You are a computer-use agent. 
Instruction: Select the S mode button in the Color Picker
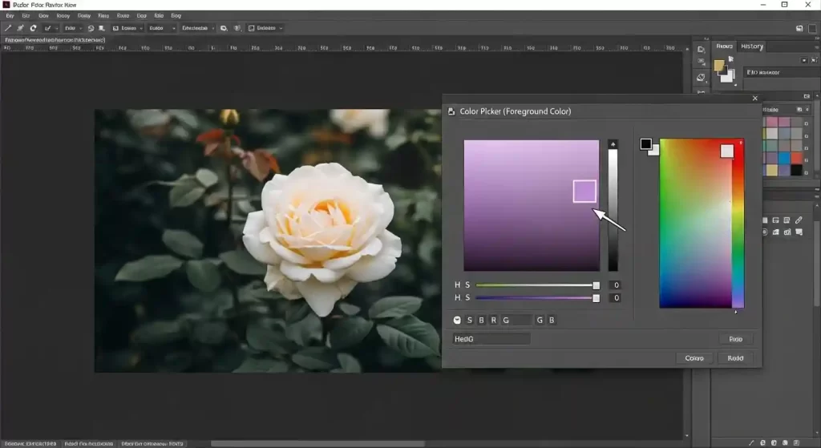pyautogui.click(x=470, y=321)
